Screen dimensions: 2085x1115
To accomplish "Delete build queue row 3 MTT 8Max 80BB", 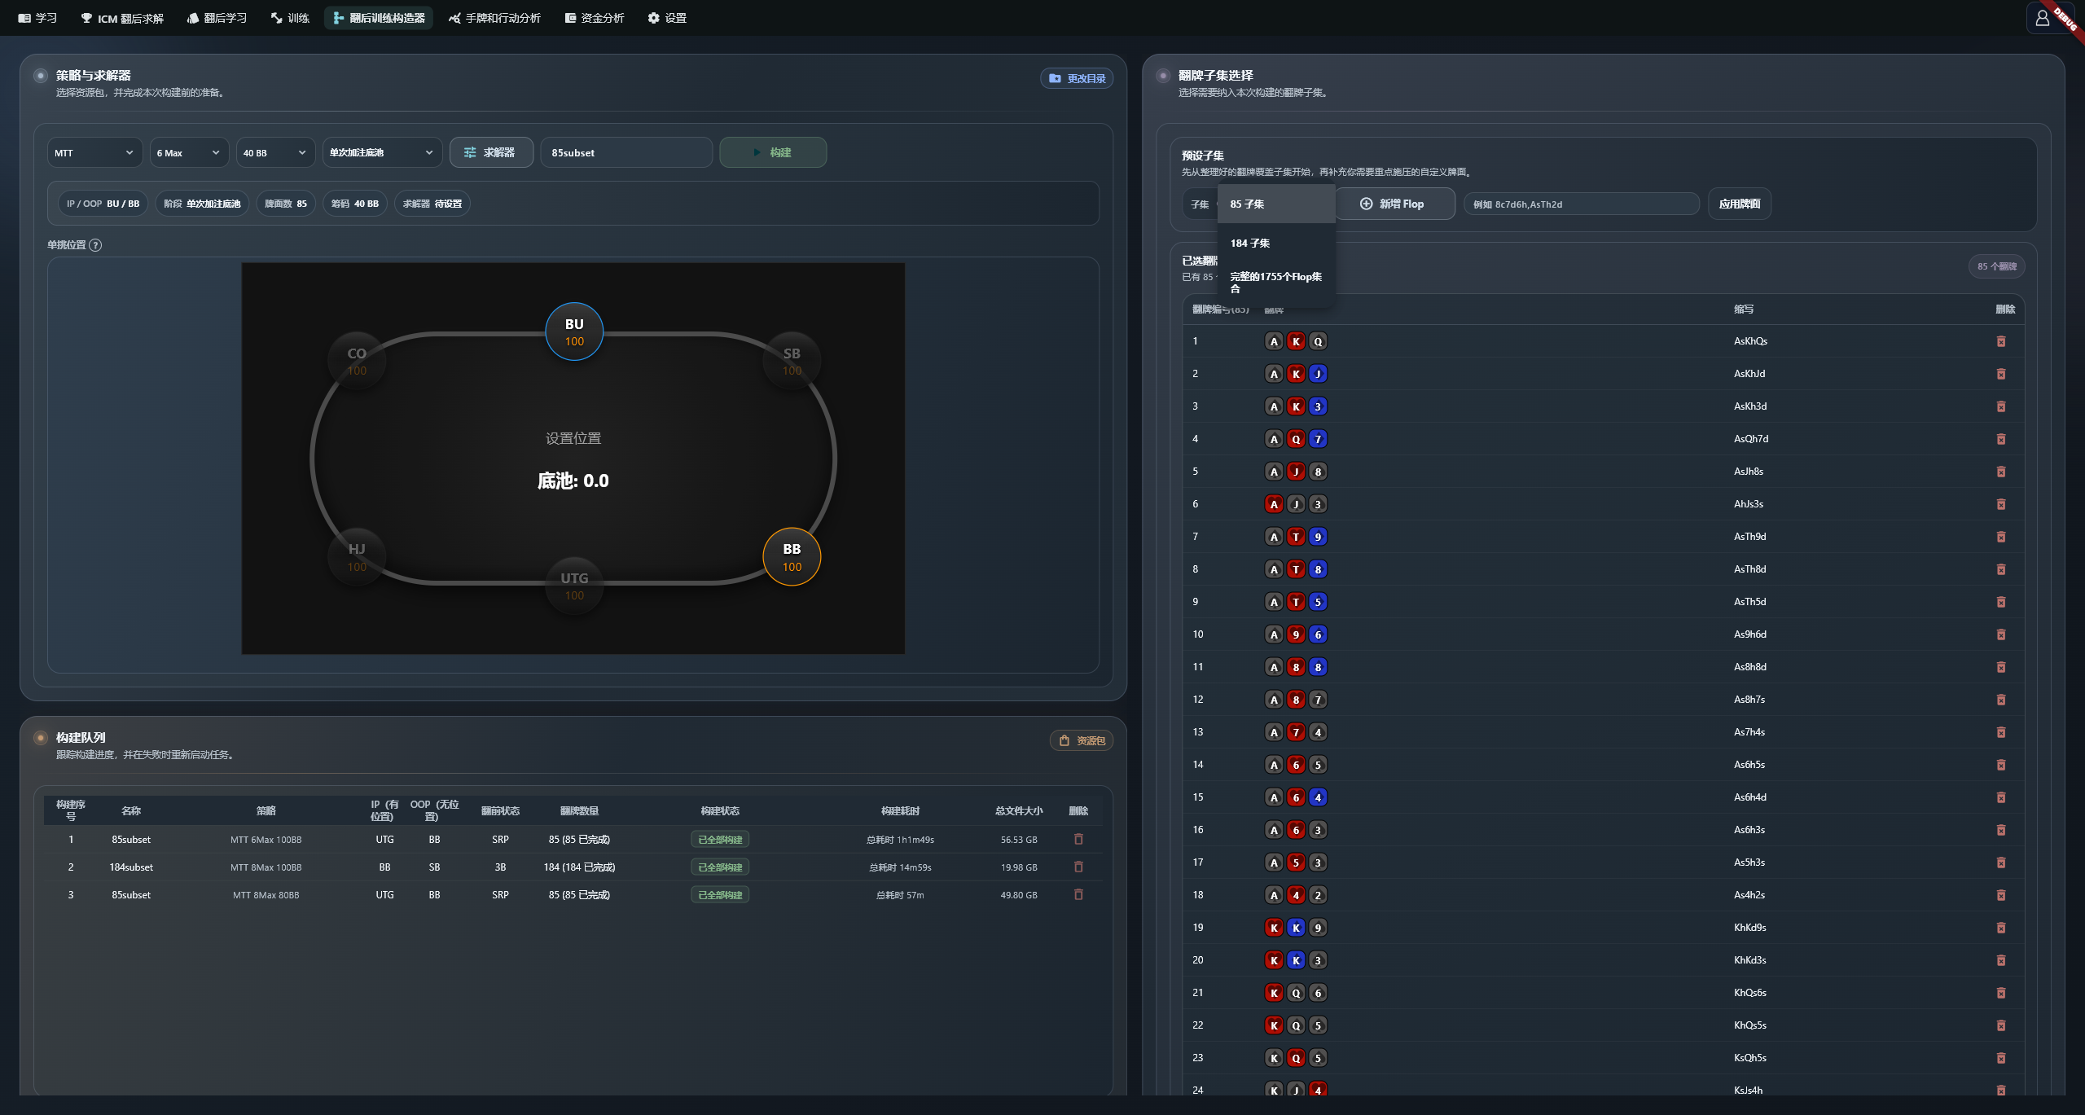I will (1078, 894).
